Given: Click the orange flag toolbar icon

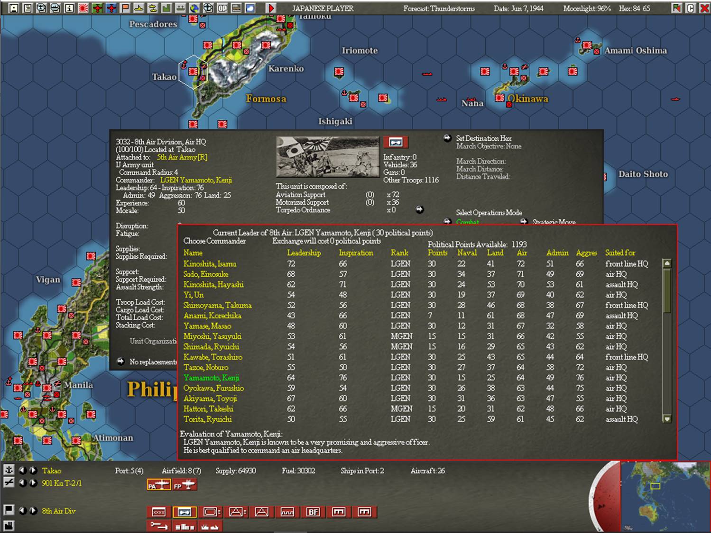Looking at the screenshot, I should pyautogui.click(x=125, y=8).
